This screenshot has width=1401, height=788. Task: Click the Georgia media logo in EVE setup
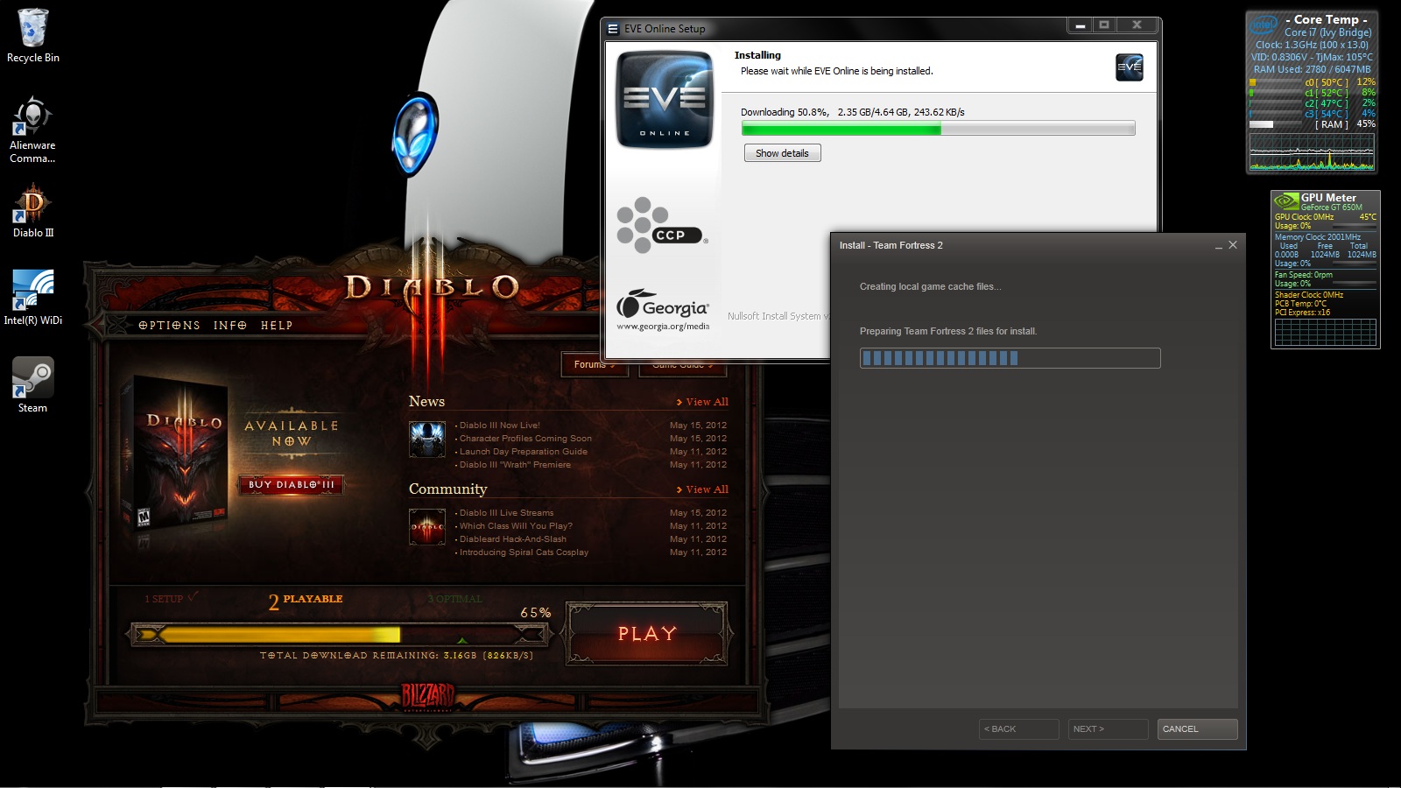[663, 310]
